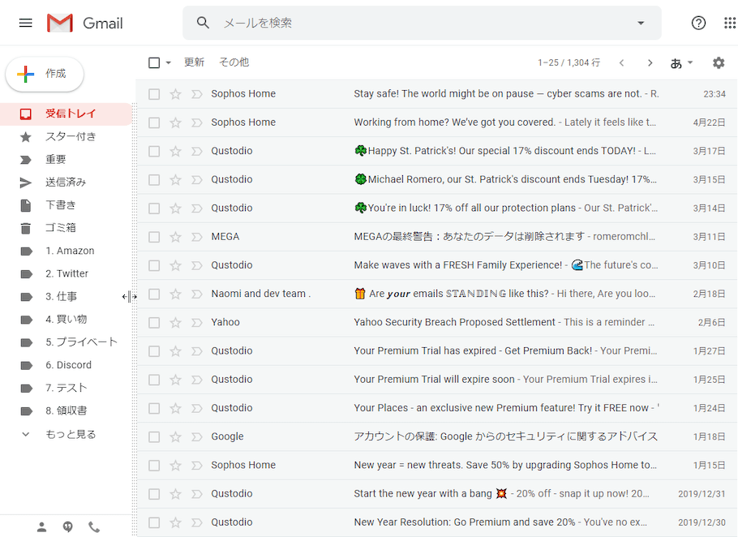Check the Naomi and dev team checkbox

tap(154, 294)
